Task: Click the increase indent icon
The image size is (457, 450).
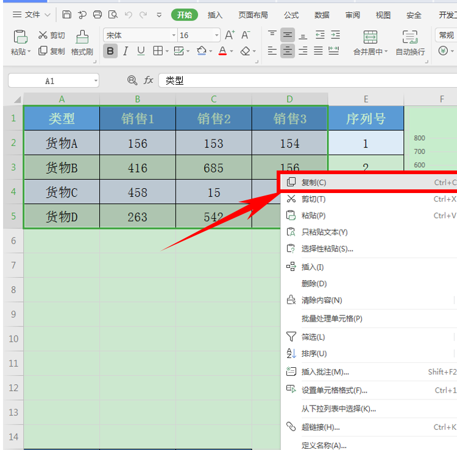Action: (x=335, y=35)
